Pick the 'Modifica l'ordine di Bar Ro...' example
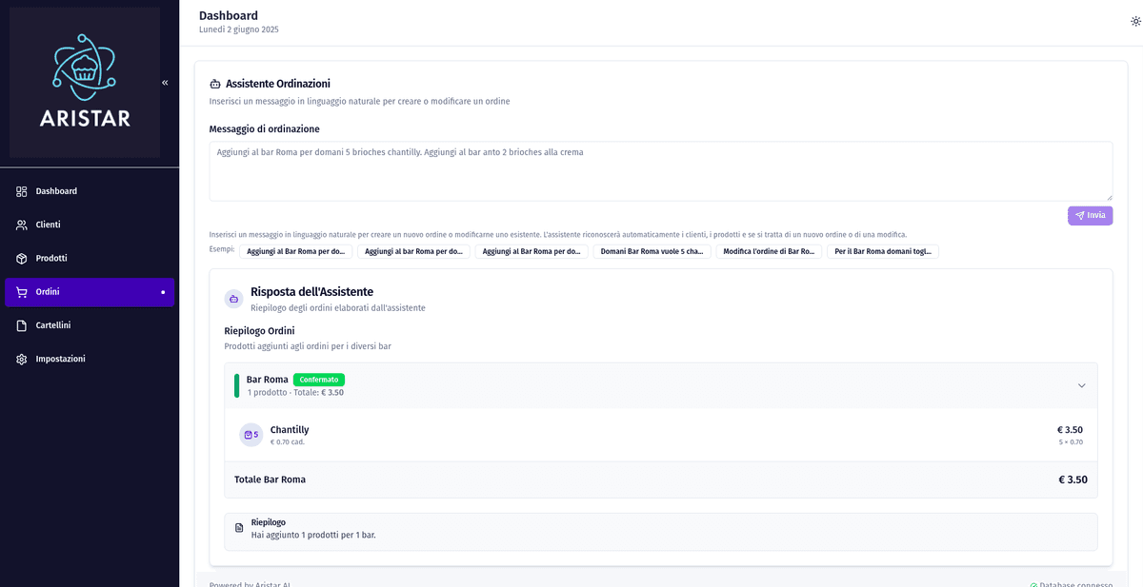 768,252
